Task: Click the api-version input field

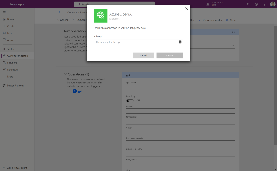Action: 181,88
